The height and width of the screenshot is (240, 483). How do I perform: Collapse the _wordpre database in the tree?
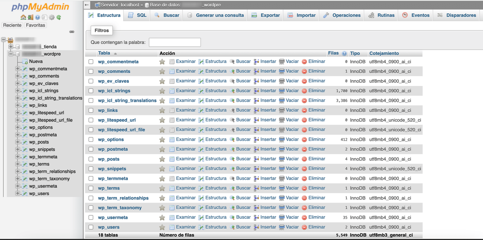pyautogui.click(x=11, y=54)
